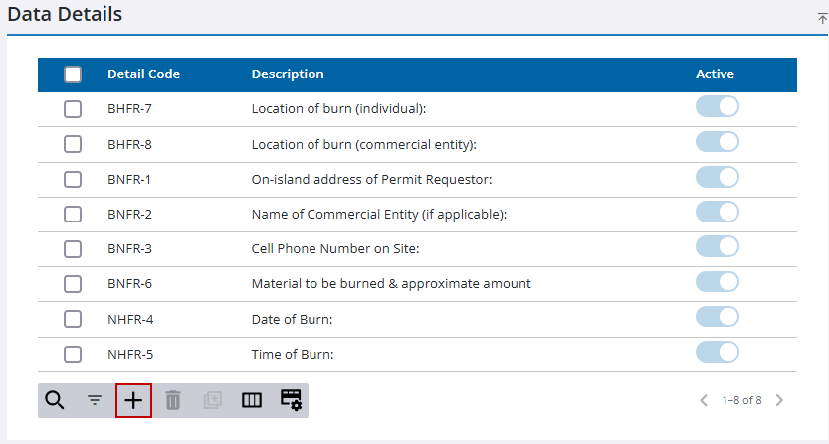Screen dimensions: 829x444
Task: Disable the Active toggle for BHFR-8
Action: (717, 142)
